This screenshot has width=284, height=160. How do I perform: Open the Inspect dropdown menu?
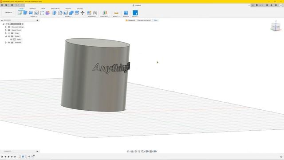click(116, 16)
